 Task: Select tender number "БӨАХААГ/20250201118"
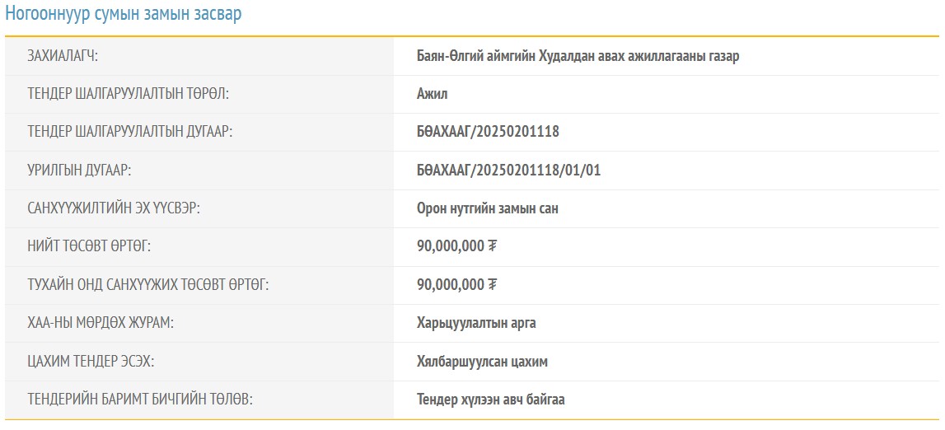[x=488, y=132]
